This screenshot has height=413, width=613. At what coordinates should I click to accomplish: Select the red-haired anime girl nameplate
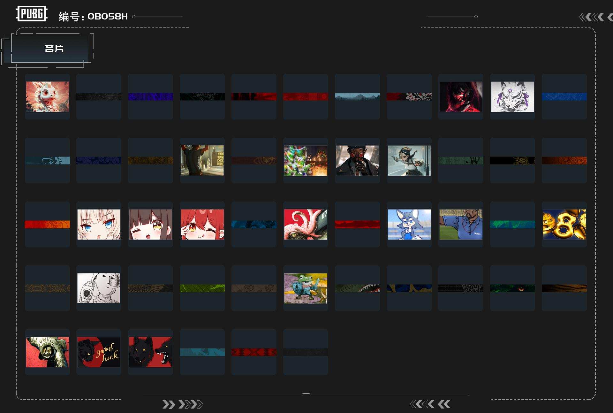pyautogui.click(x=202, y=224)
